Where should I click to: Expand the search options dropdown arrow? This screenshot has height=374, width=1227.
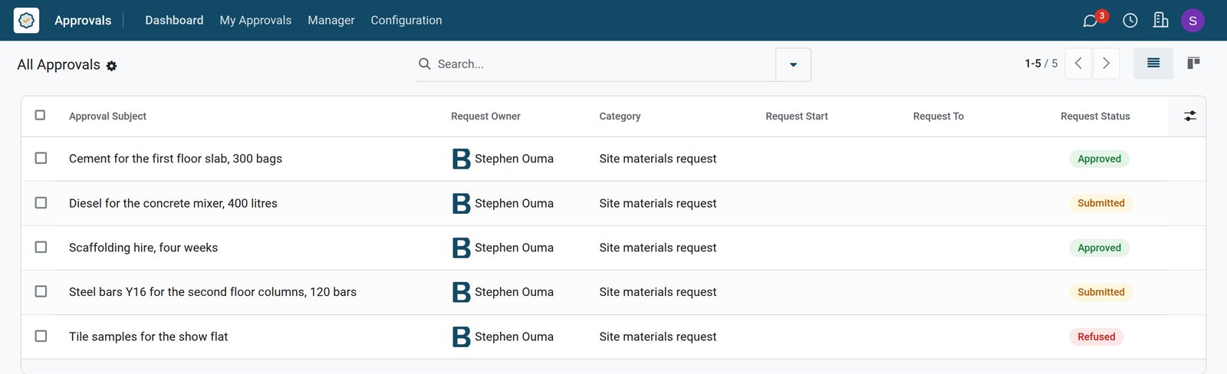coord(793,64)
